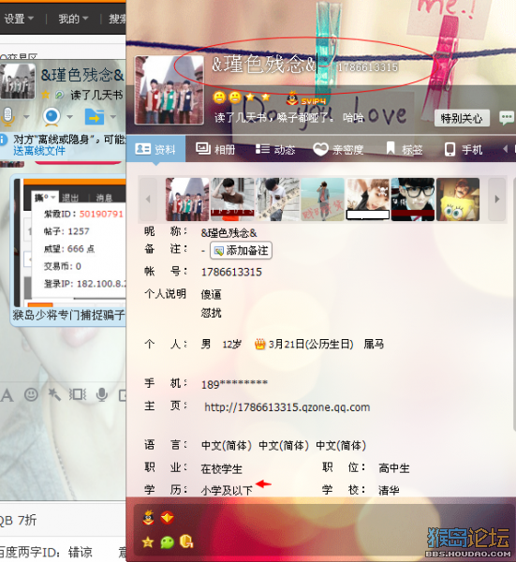The image size is (516, 562).
Task: Click the green chat bubble icon by 特别关心
Action: [x=507, y=118]
